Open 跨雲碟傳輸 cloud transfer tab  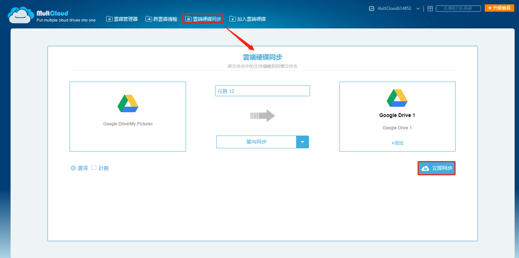pyautogui.click(x=161, y=19)
